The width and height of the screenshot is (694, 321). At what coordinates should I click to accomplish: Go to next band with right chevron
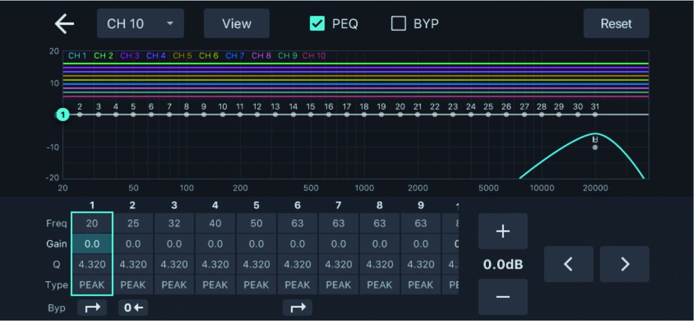(x=624, y=264)
